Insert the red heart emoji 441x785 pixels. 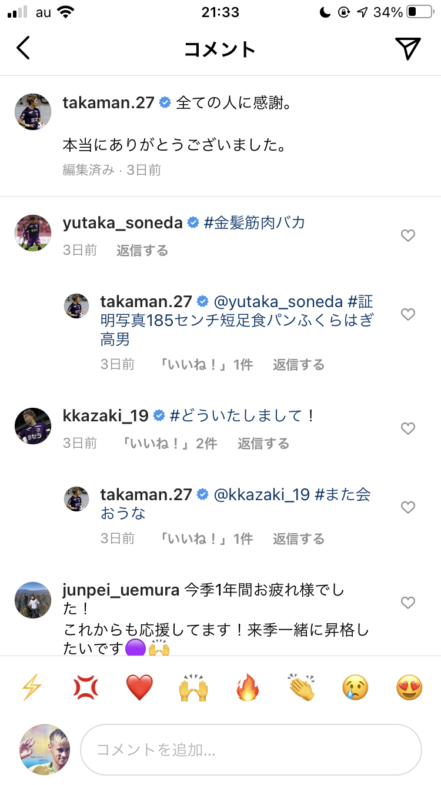click(139, 687)
